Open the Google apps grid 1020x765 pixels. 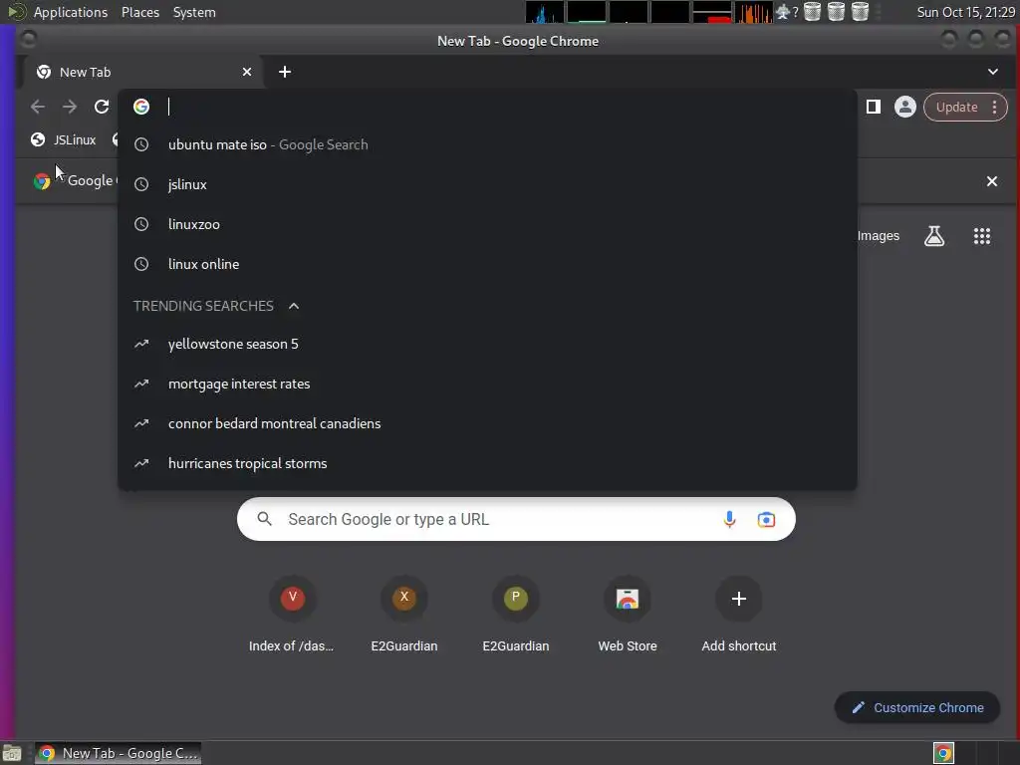pyautogui.click(x=981, y=236)
